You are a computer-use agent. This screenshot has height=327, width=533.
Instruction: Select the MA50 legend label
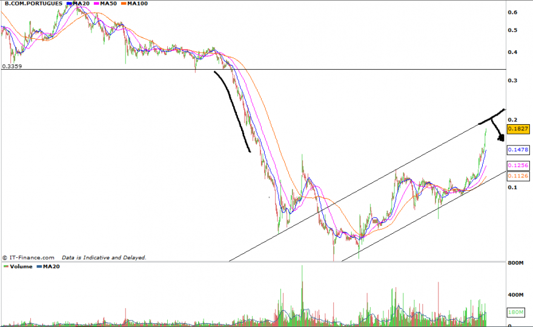point(108,4)
